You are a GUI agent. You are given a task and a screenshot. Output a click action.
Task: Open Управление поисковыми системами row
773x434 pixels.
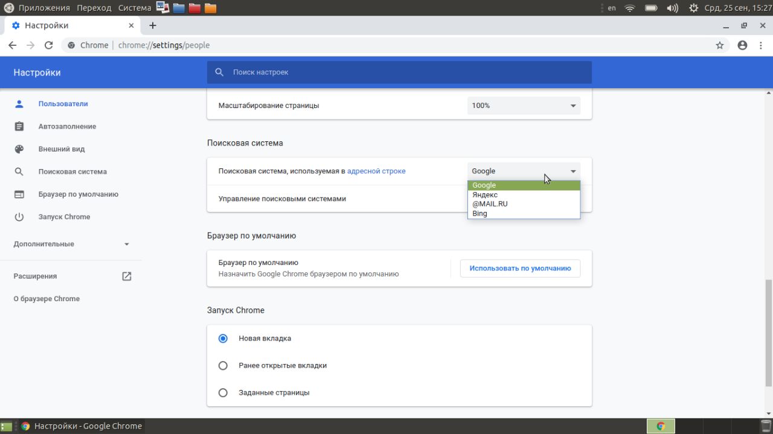[x=399, y=199]
